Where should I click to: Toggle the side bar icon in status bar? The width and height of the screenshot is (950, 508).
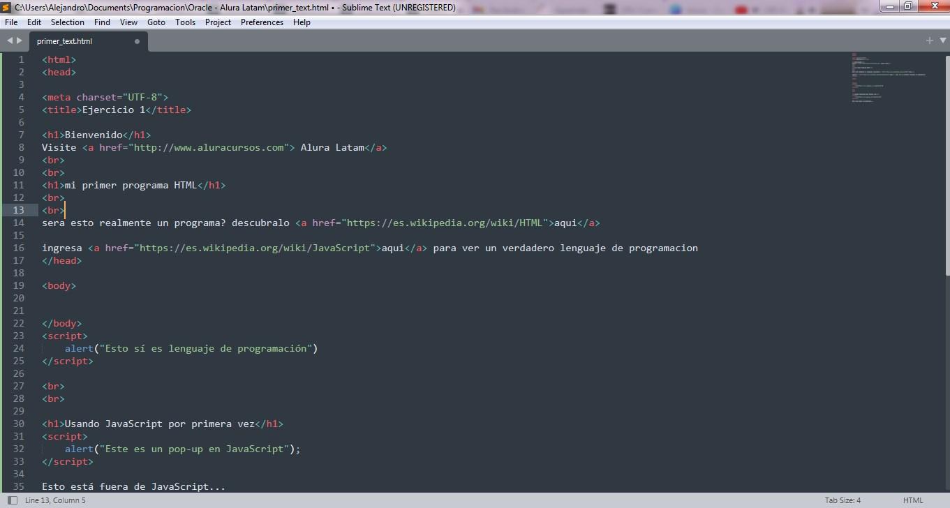pos(12,500)
